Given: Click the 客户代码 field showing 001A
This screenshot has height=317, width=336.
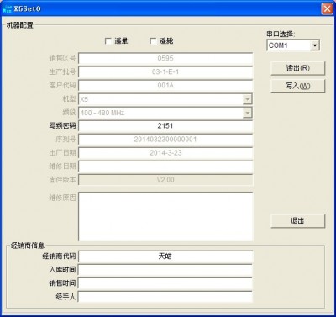Looking at the screenshot, I should (x=165, y=86).
